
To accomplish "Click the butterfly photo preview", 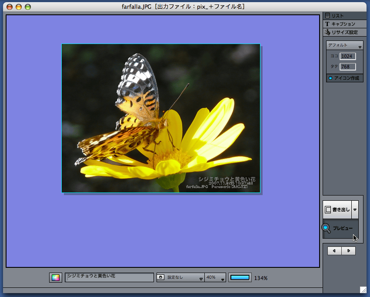I will point(161,118).
